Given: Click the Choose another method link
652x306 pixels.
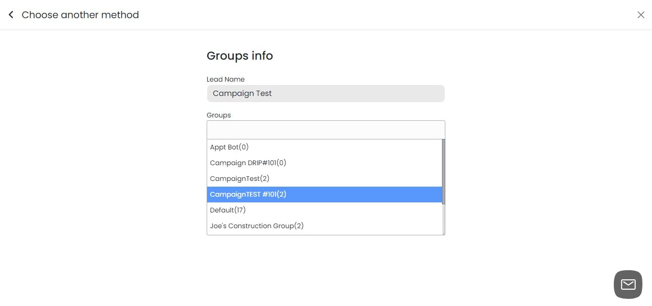Looking at the screenshot, I should [80, 14].
